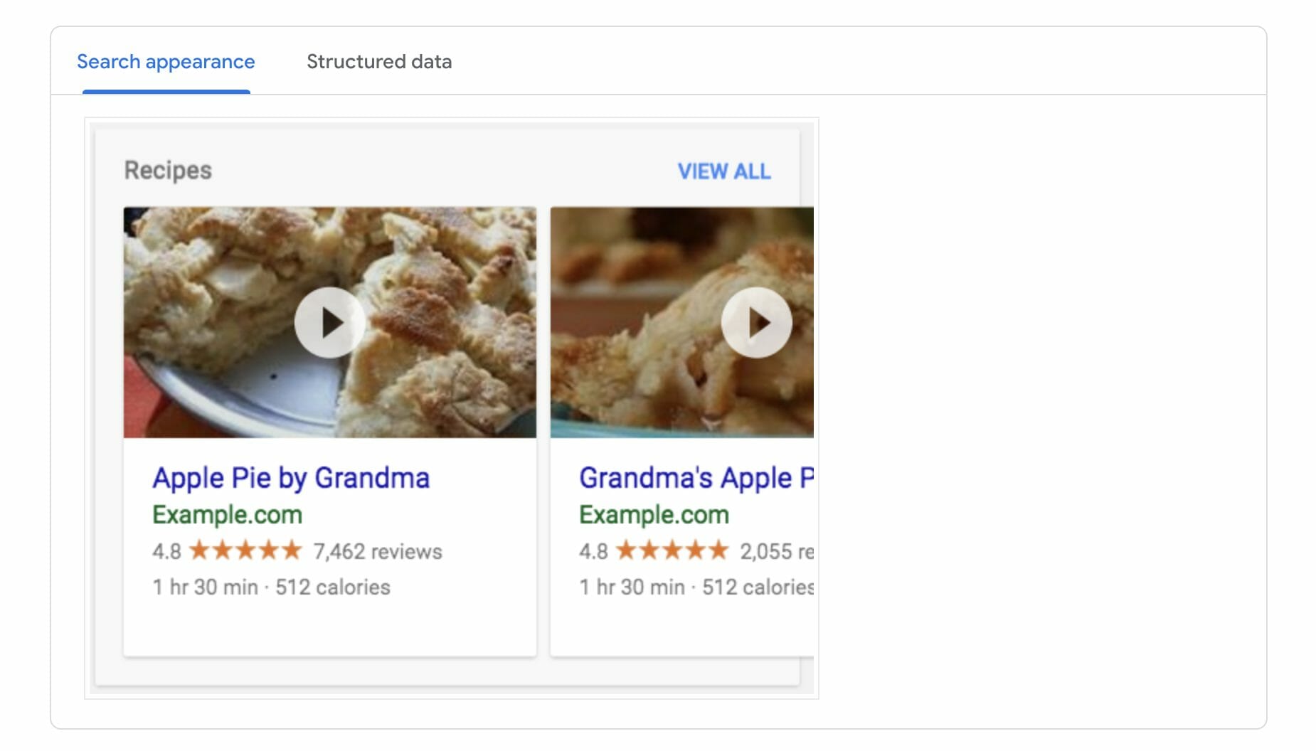This screenshot has width=1316, height=751.
Task: Click the play icon on Grandma's Apple Pie video
Action: point(757,322)
